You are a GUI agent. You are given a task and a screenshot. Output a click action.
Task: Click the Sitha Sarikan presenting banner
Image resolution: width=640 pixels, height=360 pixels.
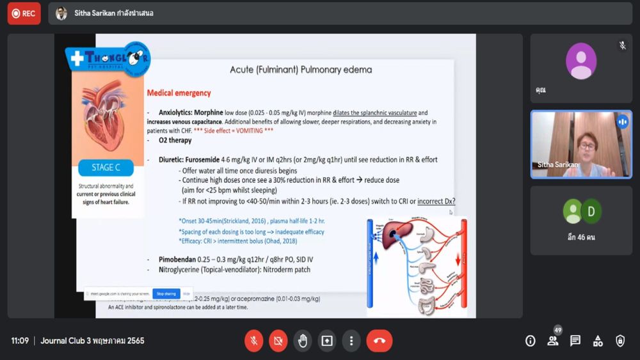pyautogui.click(x=340, y=13)
